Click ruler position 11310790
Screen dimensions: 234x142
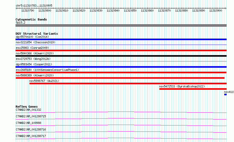(x=28, y=10)
